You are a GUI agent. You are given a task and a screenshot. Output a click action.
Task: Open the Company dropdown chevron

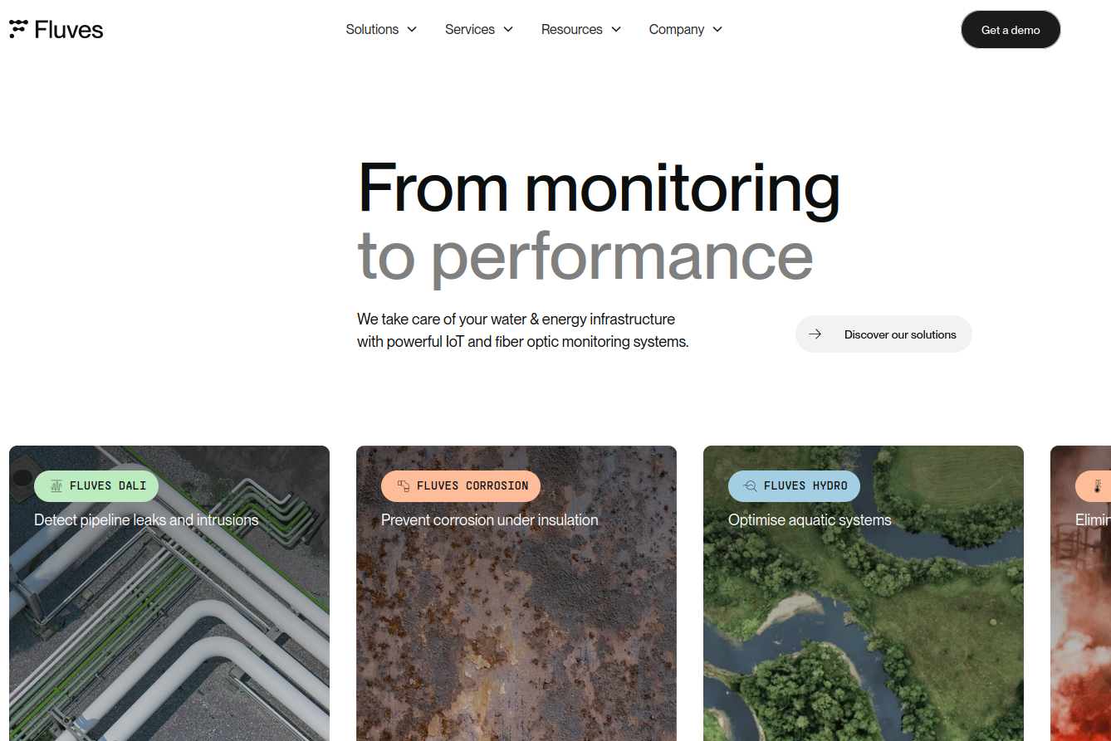pyautogui.click(x=717, y=30)
